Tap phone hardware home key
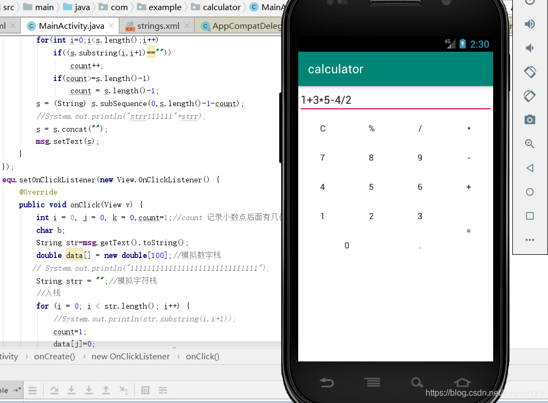Viewport: 548px width, 403px height. [x=462, y=382]
